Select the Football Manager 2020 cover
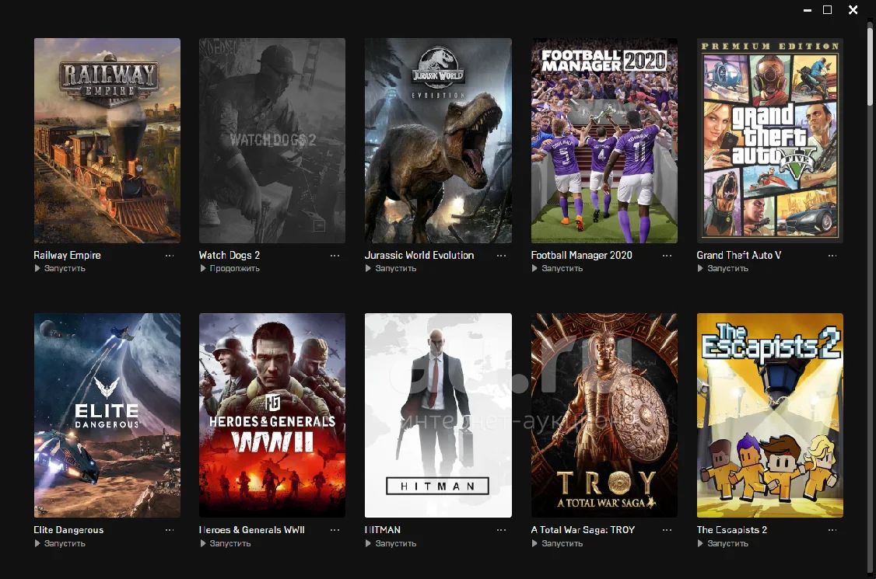Image resolution: width=876 pixels, height=579 pixels. (604, 140)
